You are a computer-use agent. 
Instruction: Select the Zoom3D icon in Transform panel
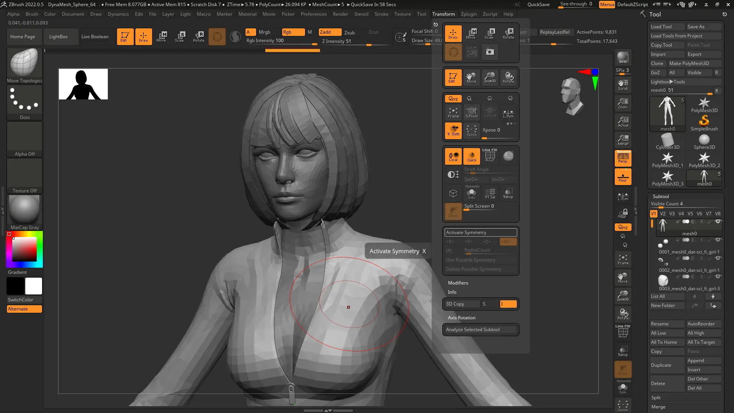tap(490, 77)
